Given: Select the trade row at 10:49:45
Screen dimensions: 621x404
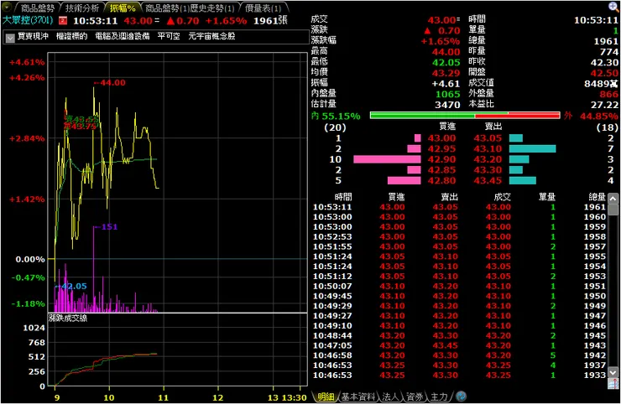Looking at the screenshot, I should click(x=459, y=296).
